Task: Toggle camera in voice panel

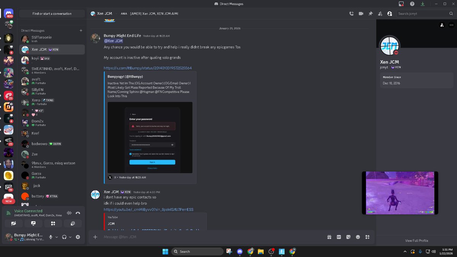Action: pos(14,223)
